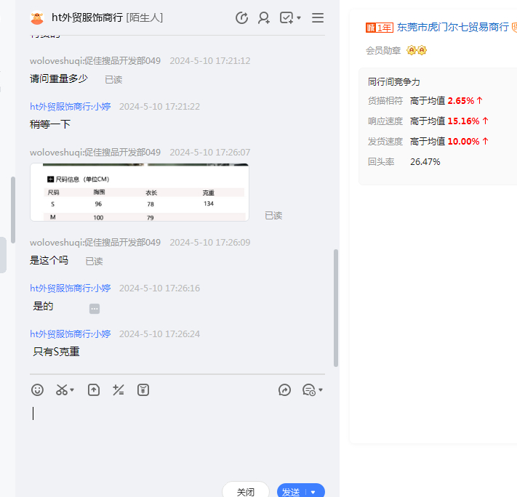The width and height of the screenshot is (517, 497).
Task: Expand the send options dropdown arrow
Action: [313, 492]
